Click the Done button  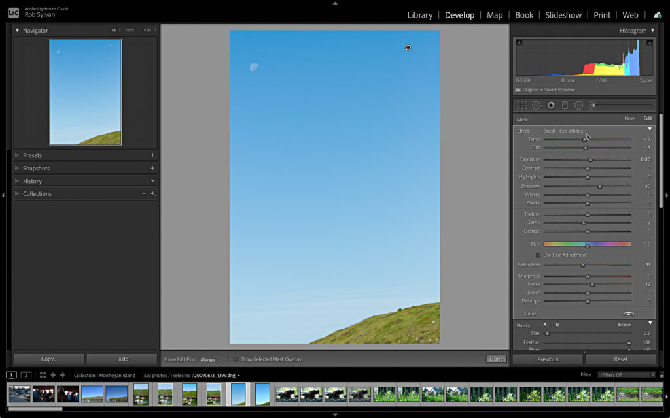click(496, 359)
